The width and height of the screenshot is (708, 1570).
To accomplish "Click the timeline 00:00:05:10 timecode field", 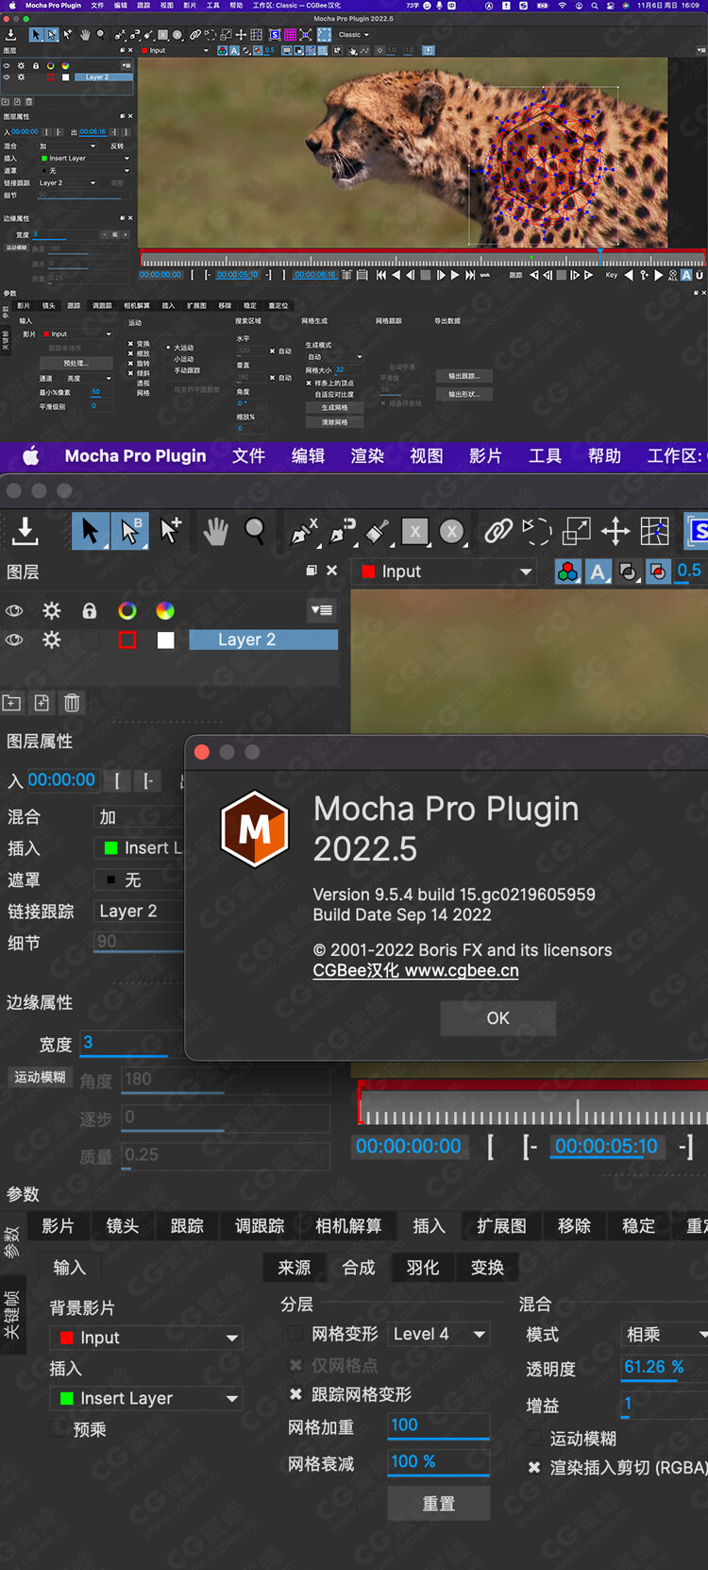I will coord(606,1146).
